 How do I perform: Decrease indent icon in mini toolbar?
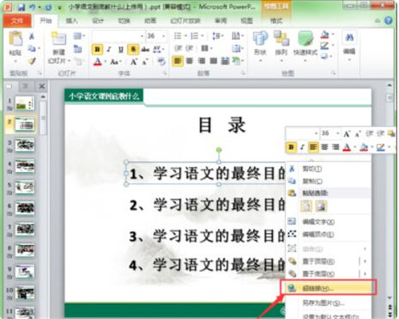[x=369, y=133]
